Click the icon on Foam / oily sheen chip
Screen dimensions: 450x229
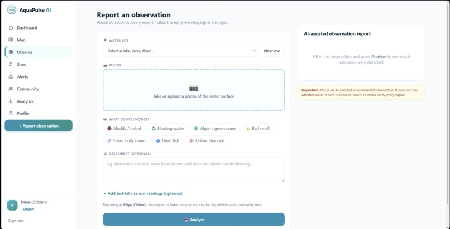109,140
